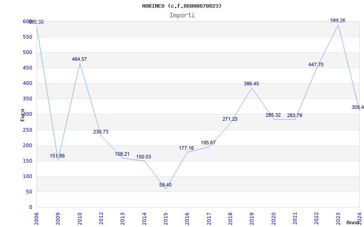This screenshot has height=227, width=364.
Task: Click the 550 y-axis tick label
Action: [x=27, y=37]
